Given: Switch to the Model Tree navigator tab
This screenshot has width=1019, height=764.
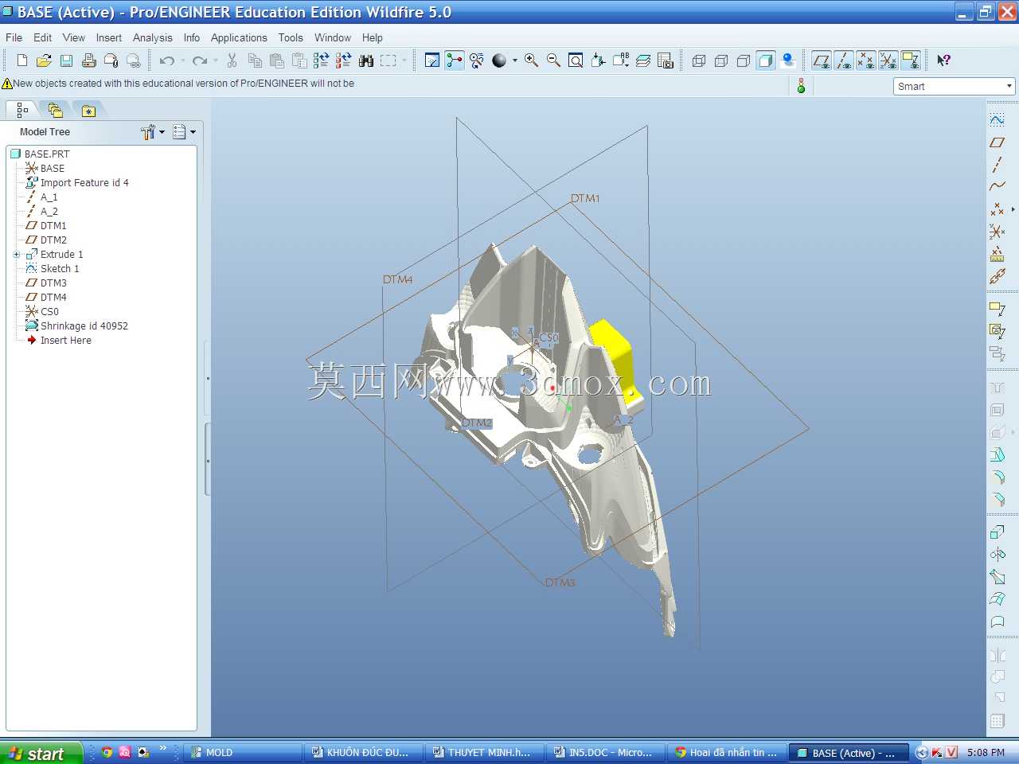Looking at the screenshot, I should coord(22,110).
